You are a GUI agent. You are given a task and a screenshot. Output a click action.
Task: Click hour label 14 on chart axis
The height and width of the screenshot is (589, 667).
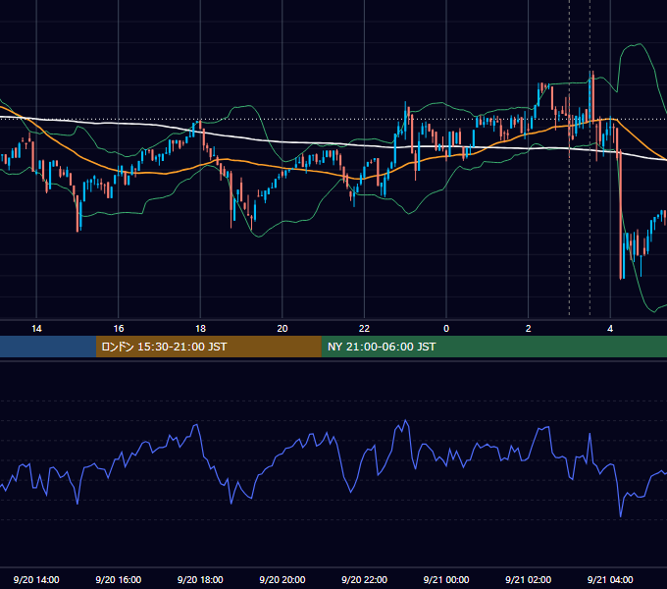36,329
